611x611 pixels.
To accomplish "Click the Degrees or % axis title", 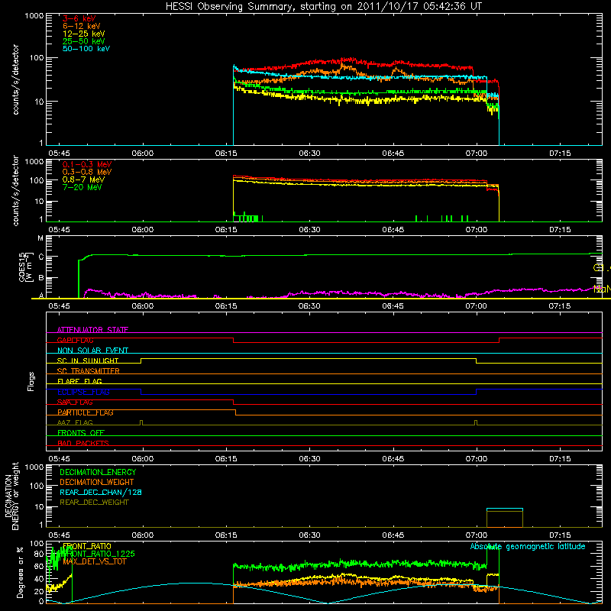I will 20,572.
